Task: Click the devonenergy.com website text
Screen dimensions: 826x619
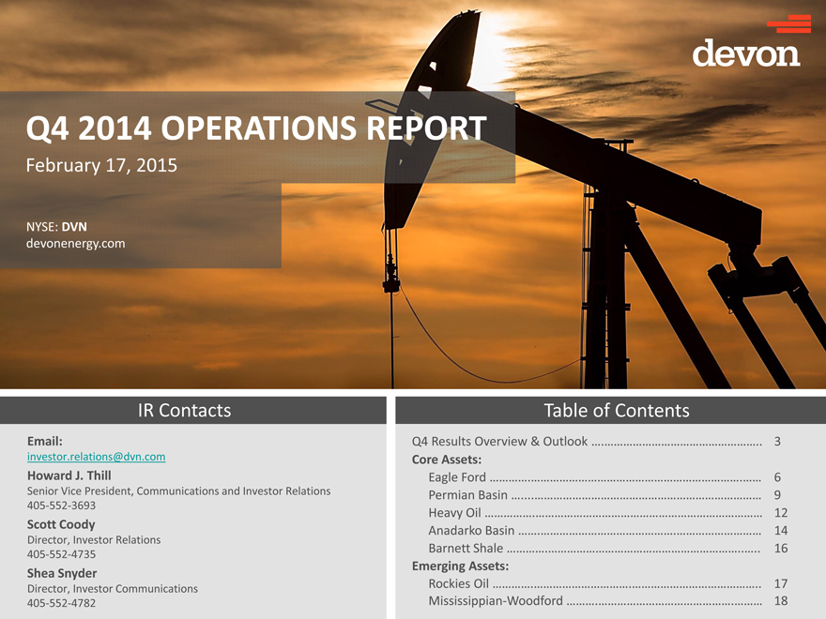Action: [76, 244]
